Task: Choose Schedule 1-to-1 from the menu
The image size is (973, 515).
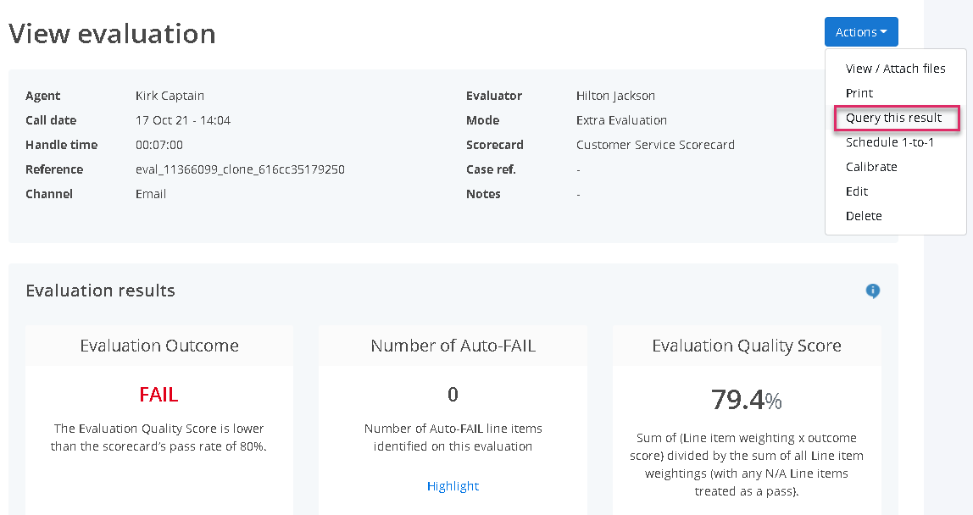Action: click(890, 142)
